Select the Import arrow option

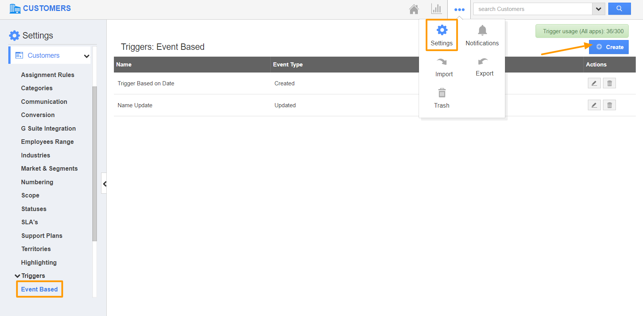[x=444, y=68]
